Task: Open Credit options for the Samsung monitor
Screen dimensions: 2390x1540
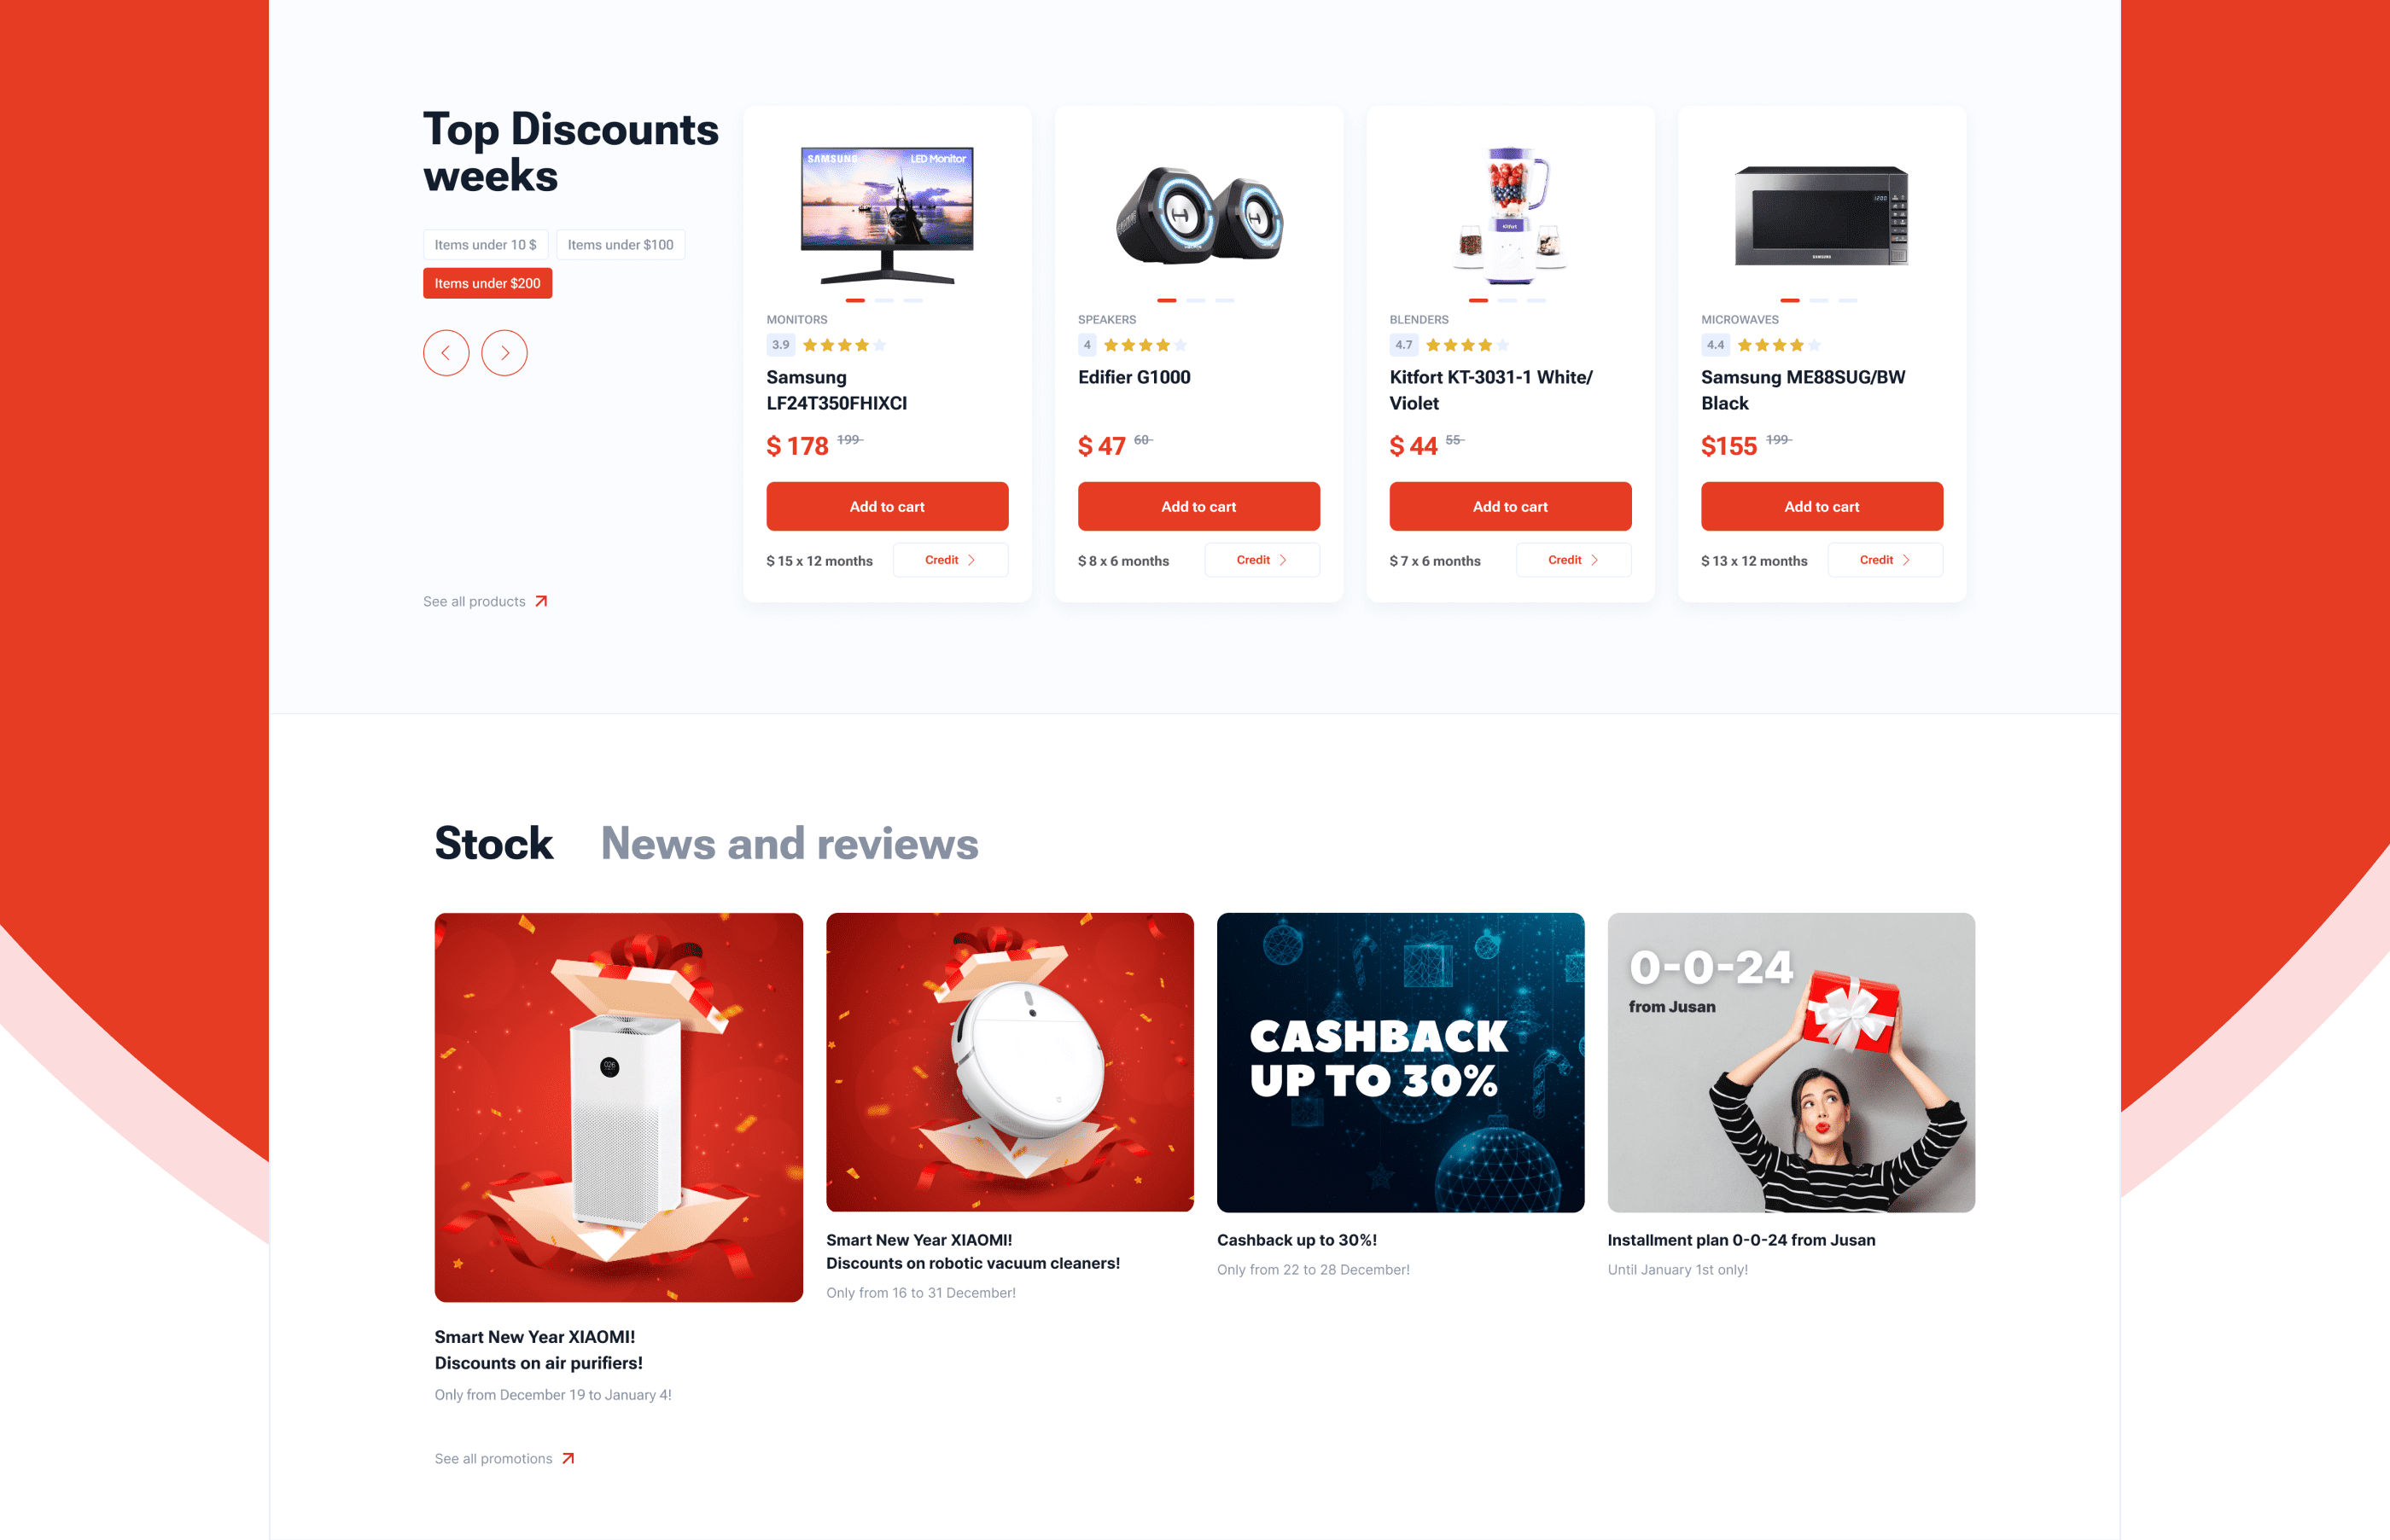Action: click(950, 560)
